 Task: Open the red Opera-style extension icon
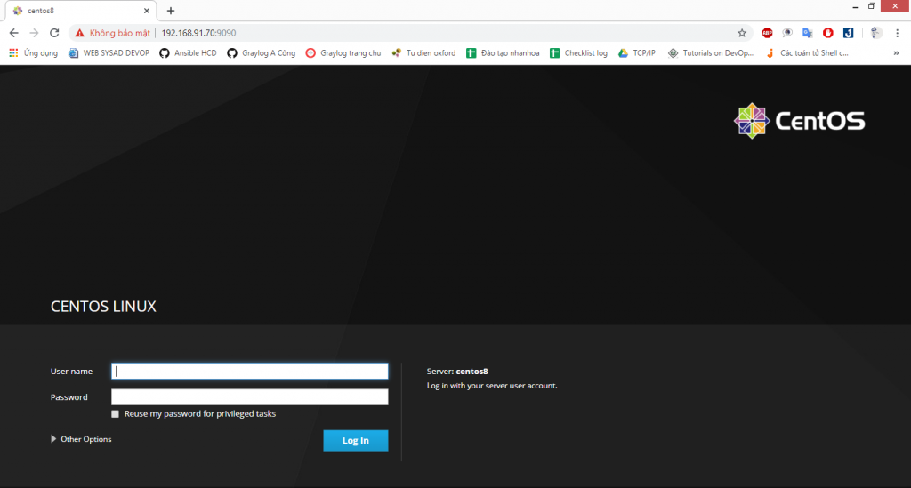828,33
